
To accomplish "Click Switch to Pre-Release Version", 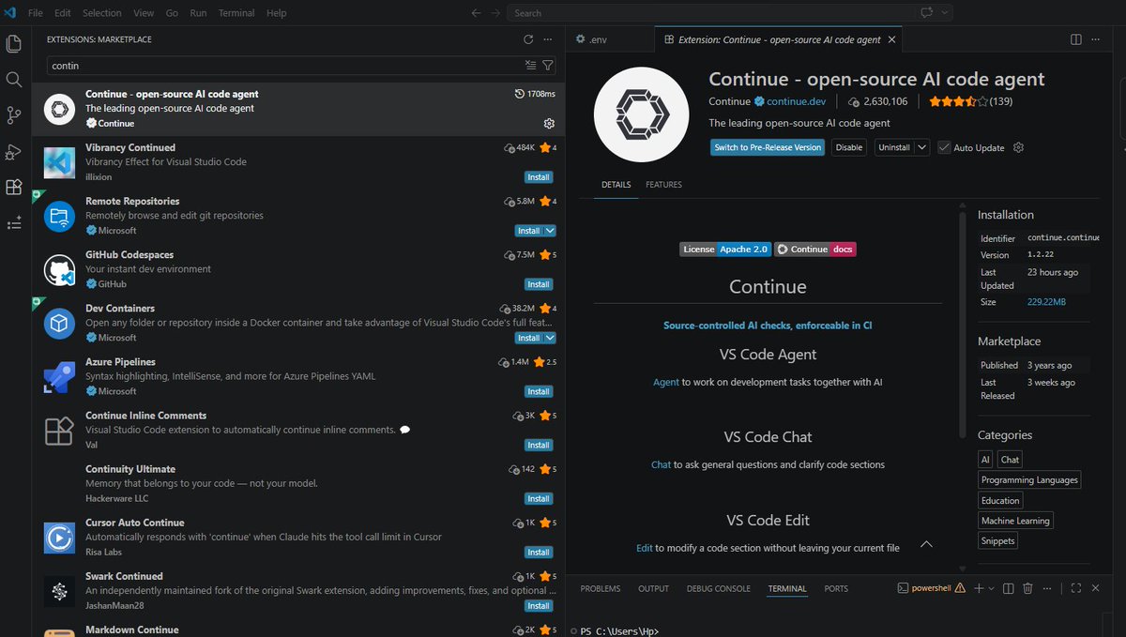I will click(768, 147).
